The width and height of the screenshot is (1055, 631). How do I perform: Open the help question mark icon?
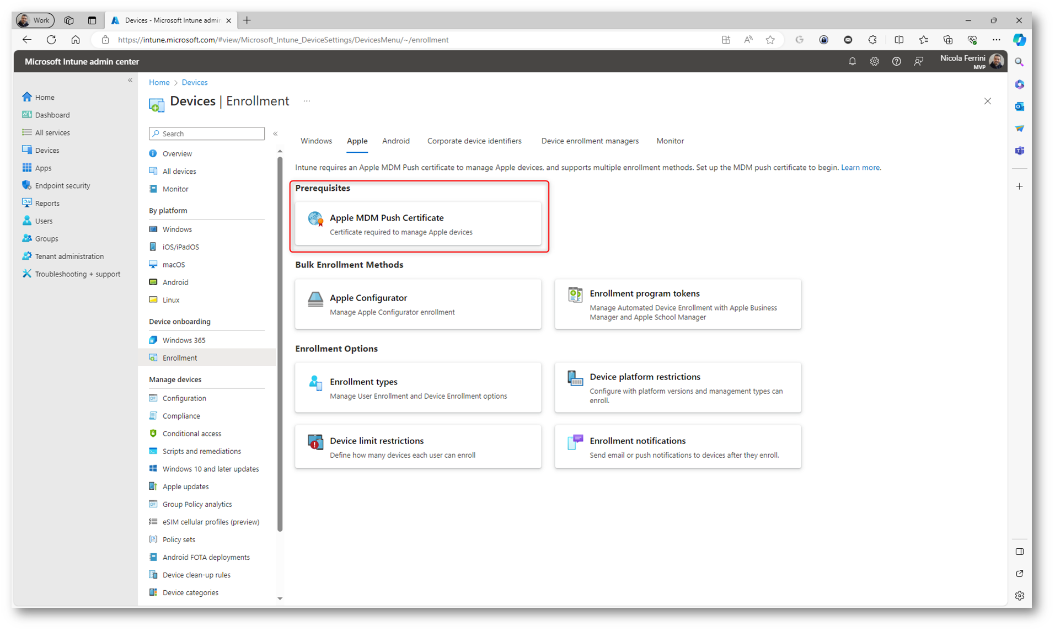tap(896, 61)
